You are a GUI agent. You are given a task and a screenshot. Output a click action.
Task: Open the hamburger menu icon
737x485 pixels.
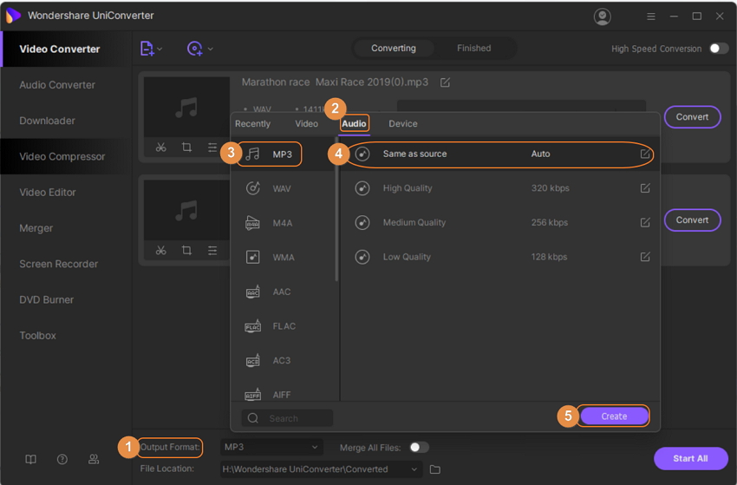[x=651, y=16]
